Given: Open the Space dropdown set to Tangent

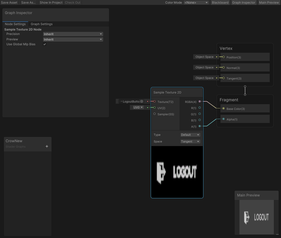Looking at the screenshot, I should [190, 141].
